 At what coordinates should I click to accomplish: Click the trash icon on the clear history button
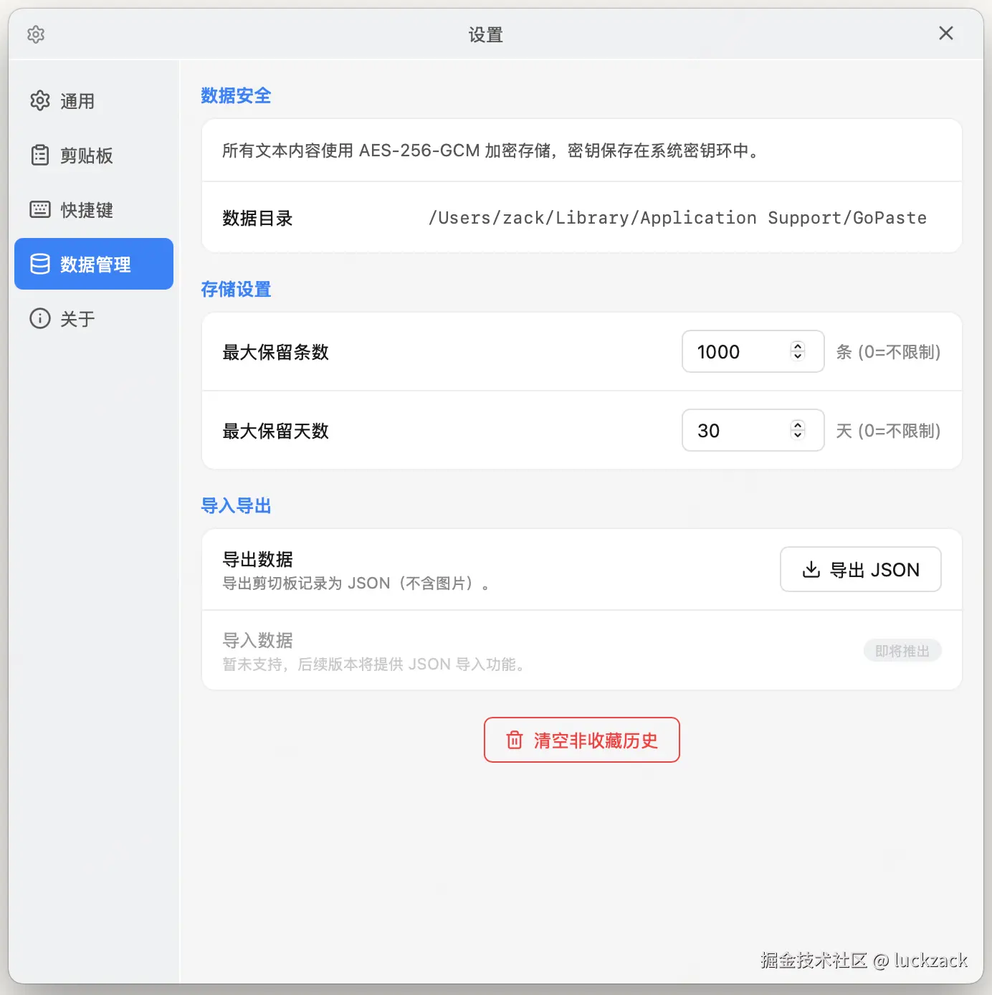point(515,740)
